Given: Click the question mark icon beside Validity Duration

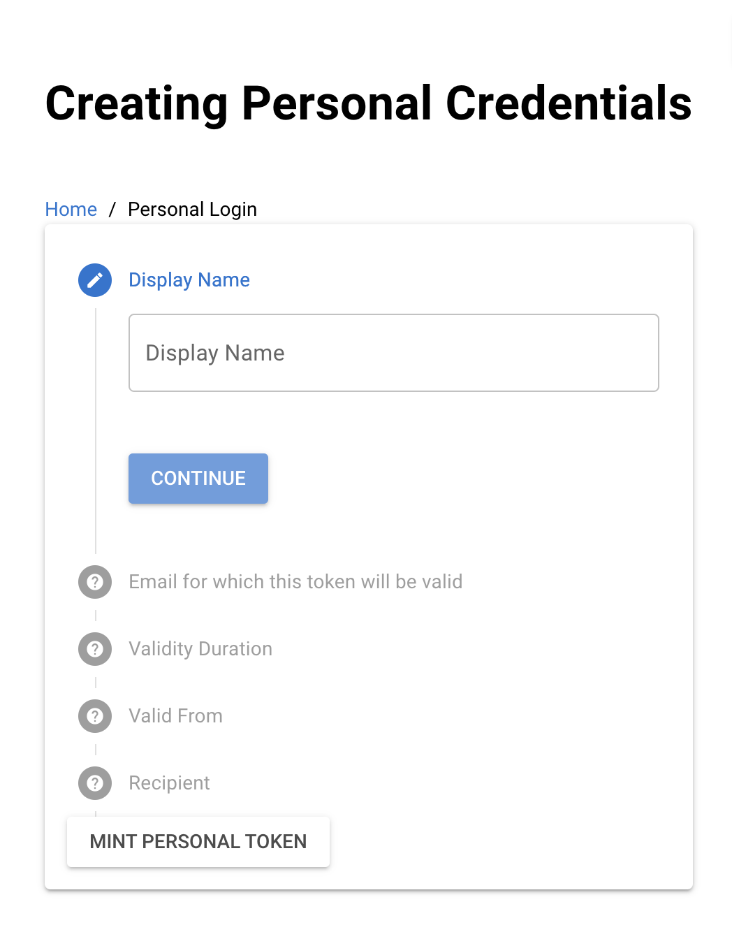Looking at the screenshot, I should 95,649.
